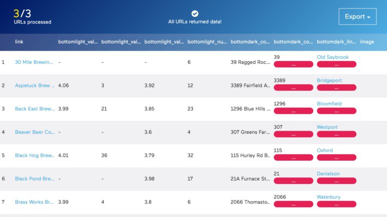Expand red ellipsis pill under Westport
This screenshot has height=217, width=387.
click(x=337, y=134)
